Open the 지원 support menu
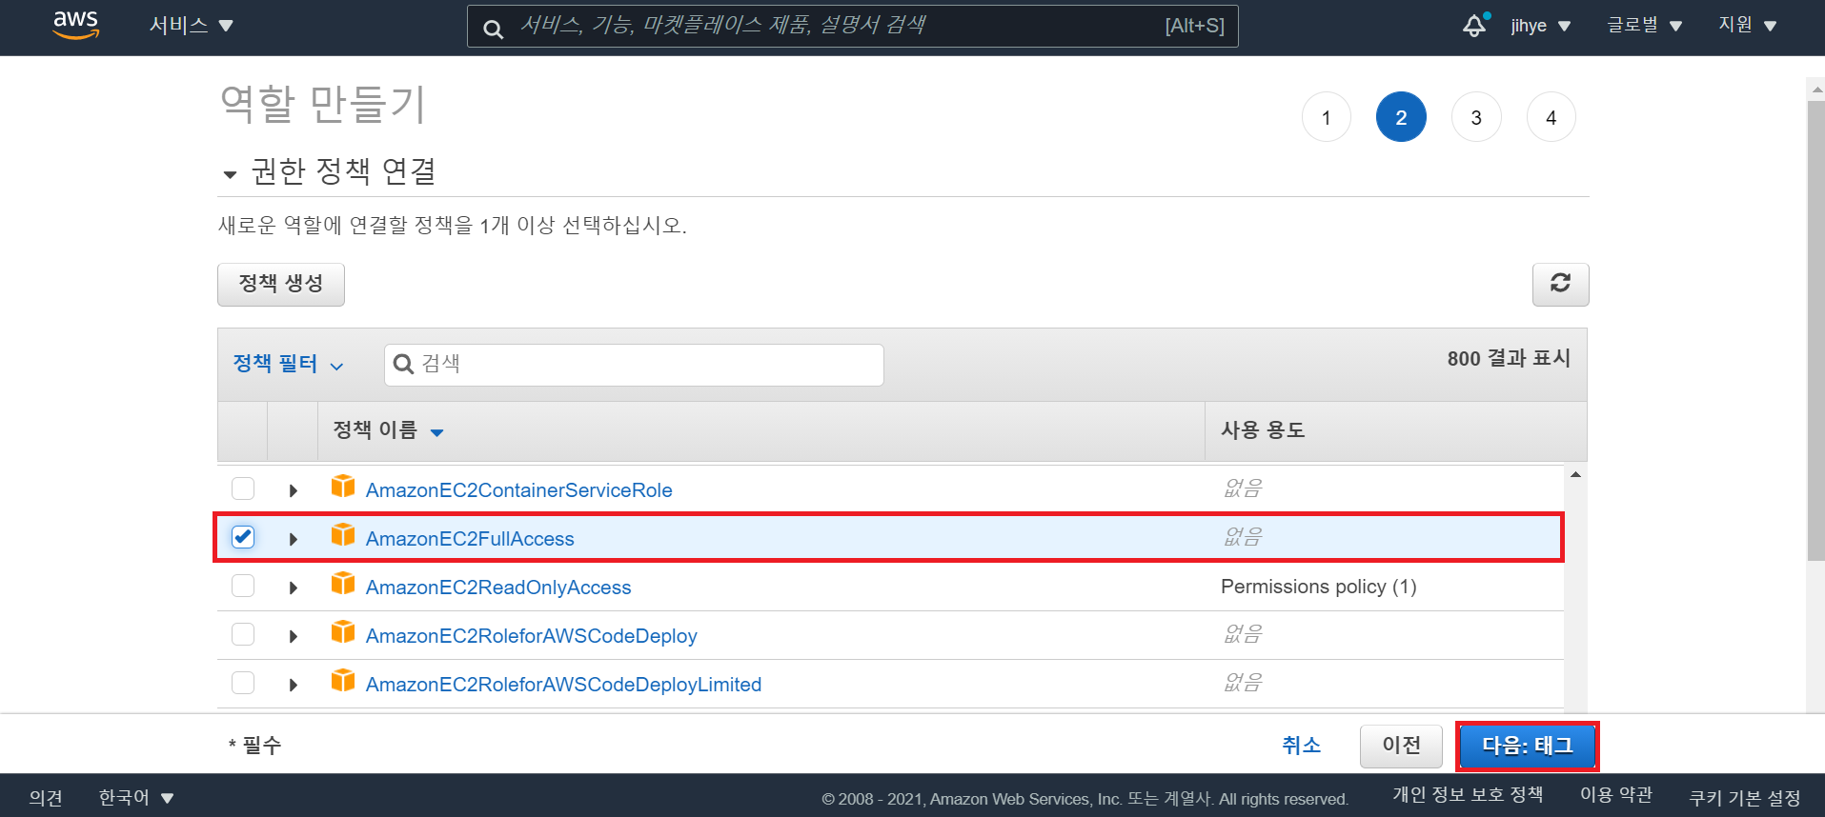The height and width of the screenshot is (817, 1825). 1748,26
